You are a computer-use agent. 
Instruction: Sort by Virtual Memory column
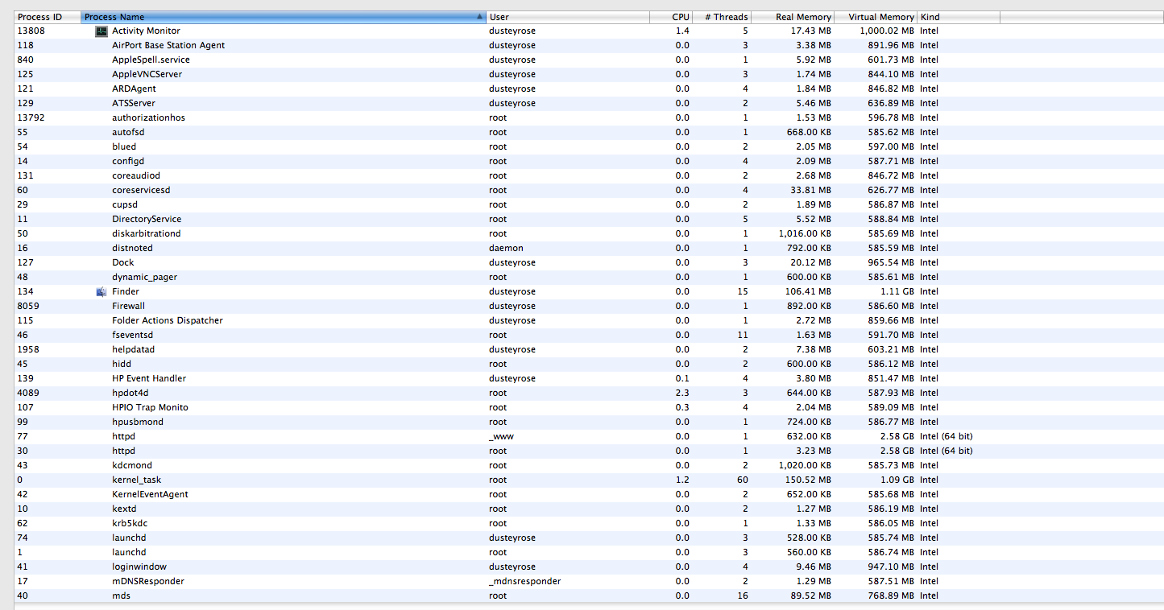tap(876, 17)
